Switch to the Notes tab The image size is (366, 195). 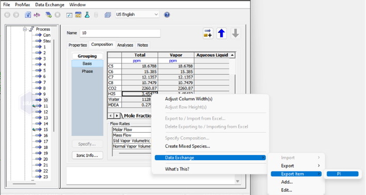(143, 45)
